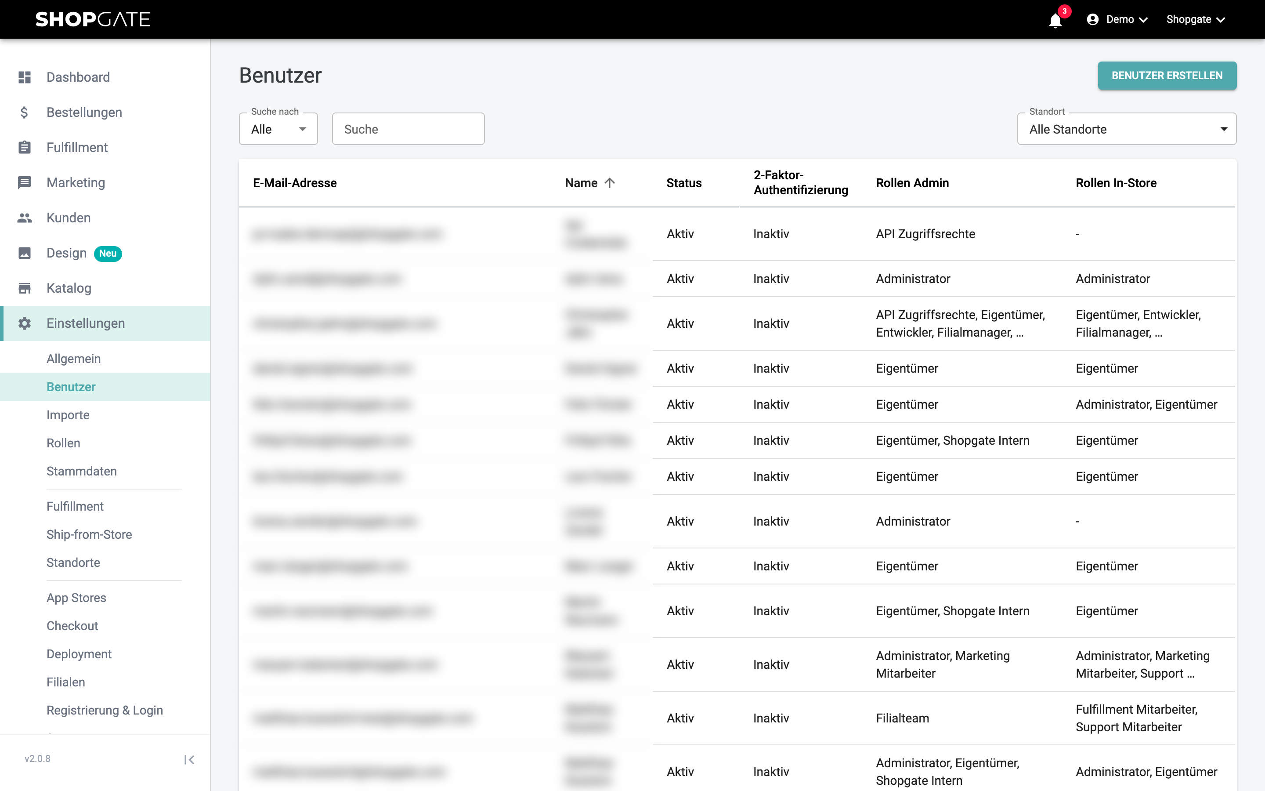This screenshot has width=1265, height=791.
Task: Click the Dashboard grid icon
Action: 25,77
